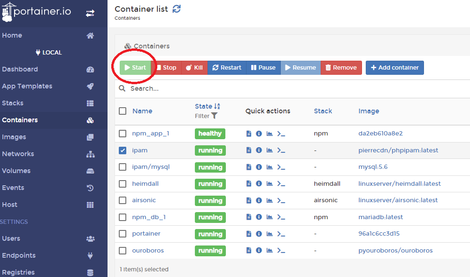Toggle the sidebar collapse arrows icon
The height and width of the screenshot is (277, 470).
coord(90,13)
